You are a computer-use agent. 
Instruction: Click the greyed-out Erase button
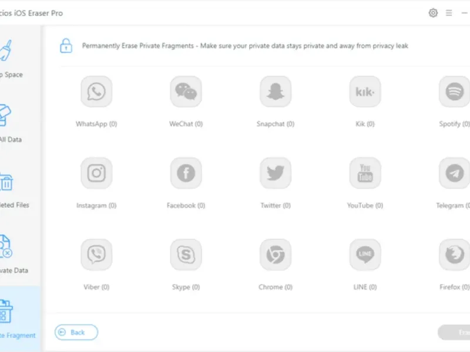454,332
